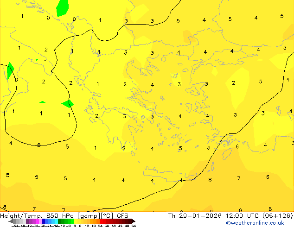The width and height of the screenshot is (294, 227).
Task: Pick the bright yellow legend swatch at 0
Action: pyautogui.click(x=76, y=221)
